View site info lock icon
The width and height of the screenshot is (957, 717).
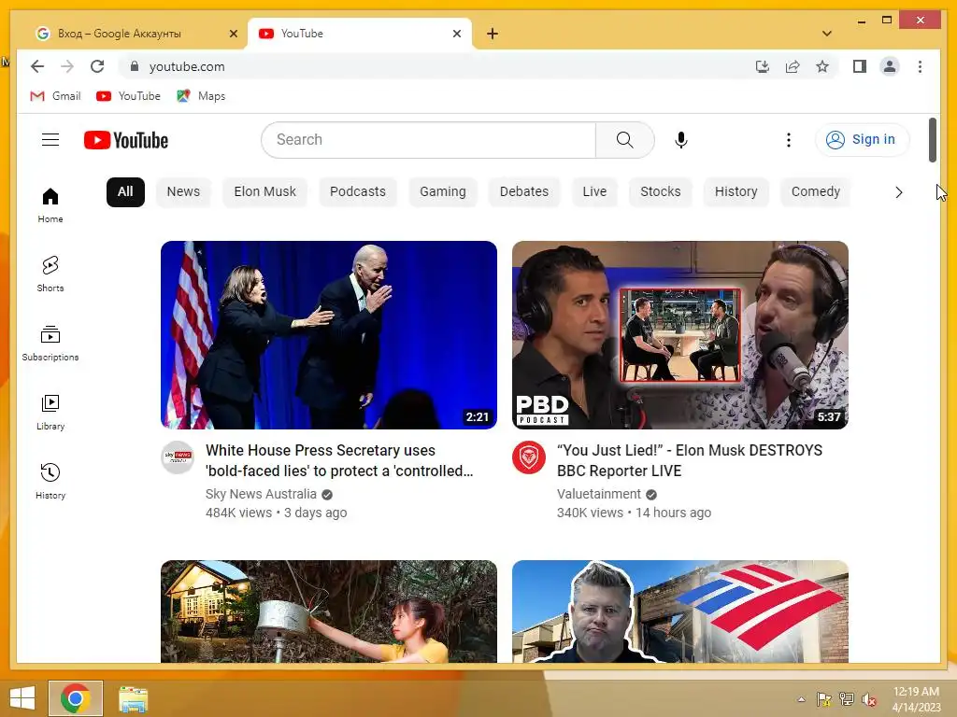tap(135, 66)
